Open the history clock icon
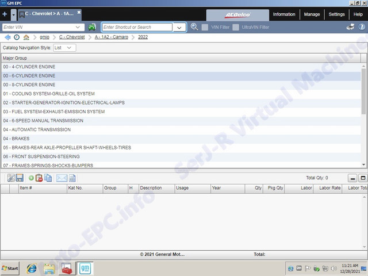 click(17, 37)
